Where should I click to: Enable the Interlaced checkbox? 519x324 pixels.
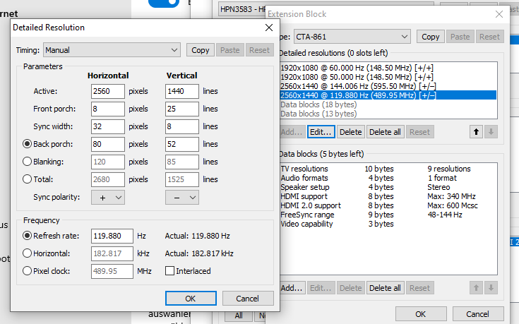coord(169,270)
